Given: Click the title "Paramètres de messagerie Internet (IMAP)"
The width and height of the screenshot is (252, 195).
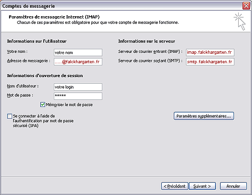Looking at the screenshot, I should click(x=54, y=17).
